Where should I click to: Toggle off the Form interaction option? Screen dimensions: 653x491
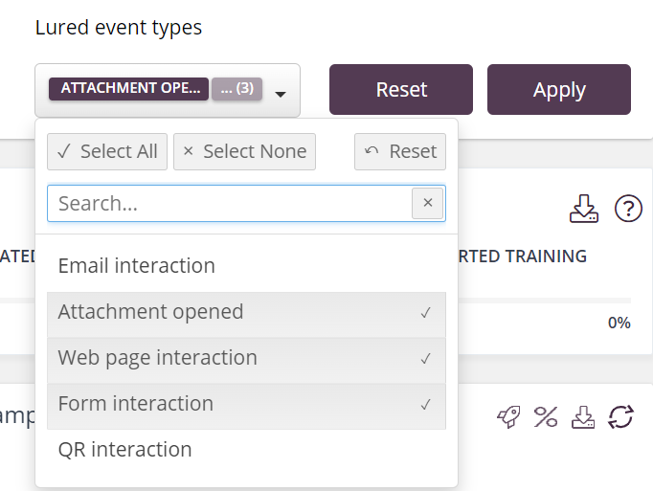point(246,404)
